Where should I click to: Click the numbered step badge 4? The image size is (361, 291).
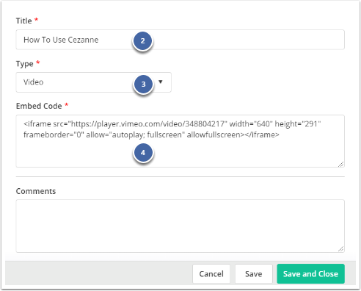tap(143, 153)
